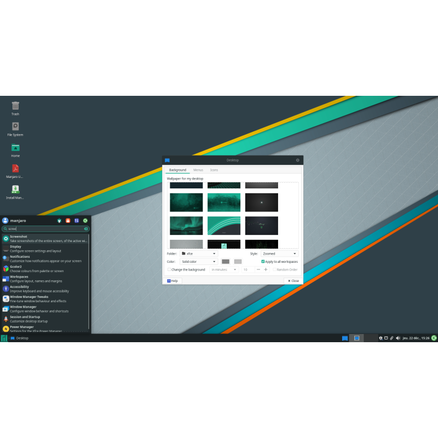Uncheck Apply to all workspaces
The image size is (438, 438).
coord(262,261)
